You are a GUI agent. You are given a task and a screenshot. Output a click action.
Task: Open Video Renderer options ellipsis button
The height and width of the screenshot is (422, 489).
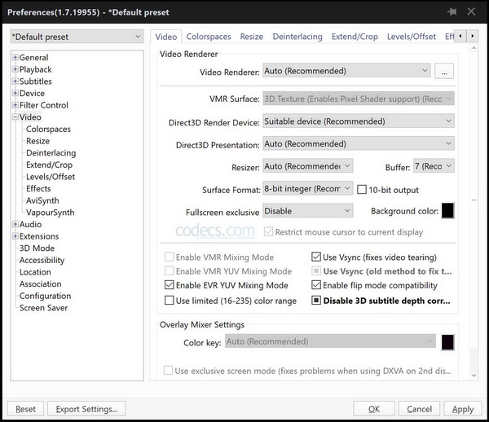444,72
